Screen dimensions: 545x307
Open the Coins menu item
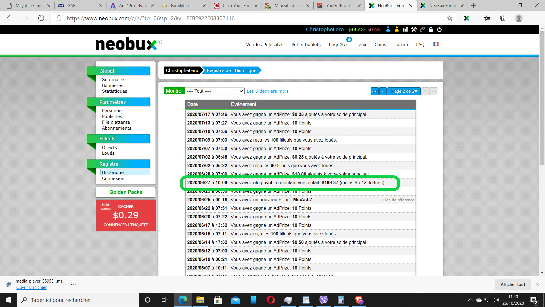(380, 44)
